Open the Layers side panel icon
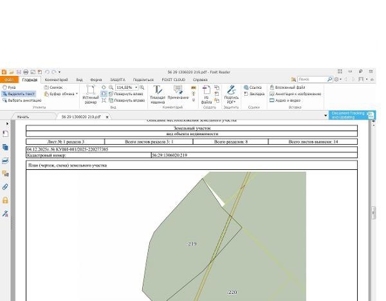386x301 pixels. click(x=5, y=161)
